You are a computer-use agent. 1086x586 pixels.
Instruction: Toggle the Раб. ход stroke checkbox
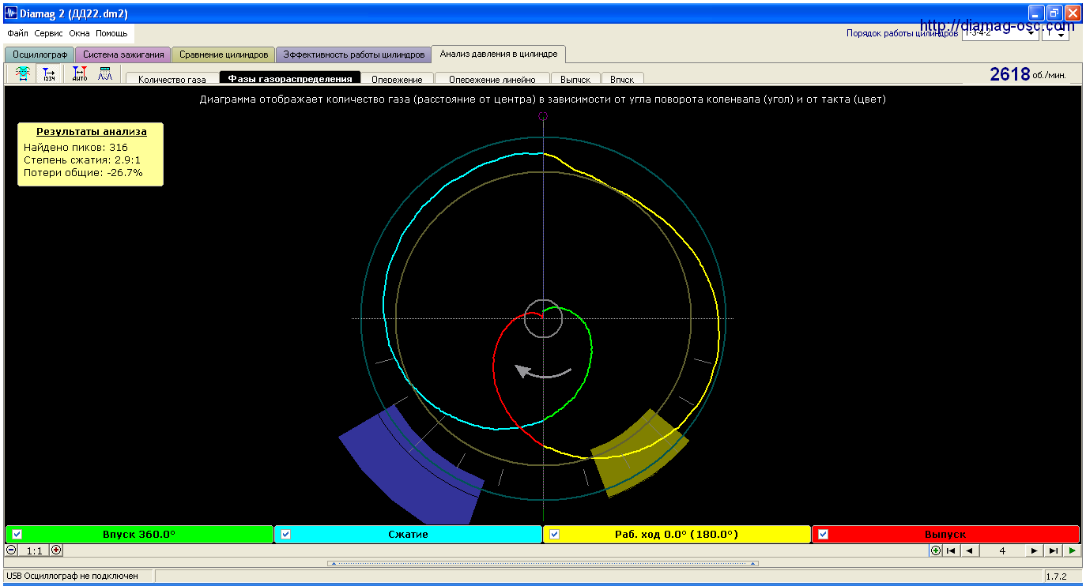point(555,534)
